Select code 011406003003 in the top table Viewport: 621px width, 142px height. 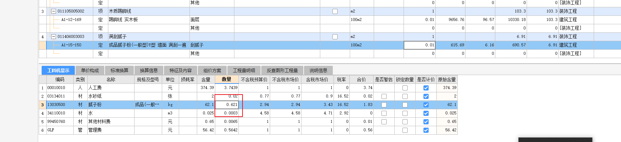tap(71, 37)
